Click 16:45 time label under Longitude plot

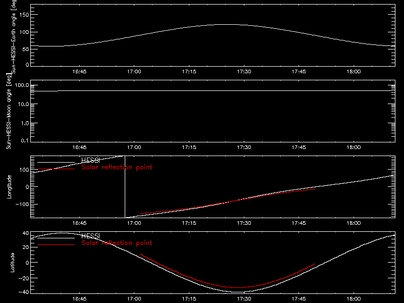79,223
